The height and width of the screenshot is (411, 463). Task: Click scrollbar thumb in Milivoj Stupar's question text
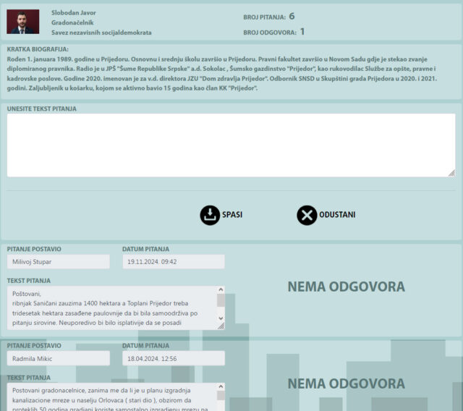[x=221, y=300]
